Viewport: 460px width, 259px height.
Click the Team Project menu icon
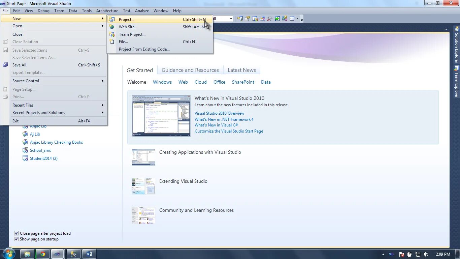112,34
